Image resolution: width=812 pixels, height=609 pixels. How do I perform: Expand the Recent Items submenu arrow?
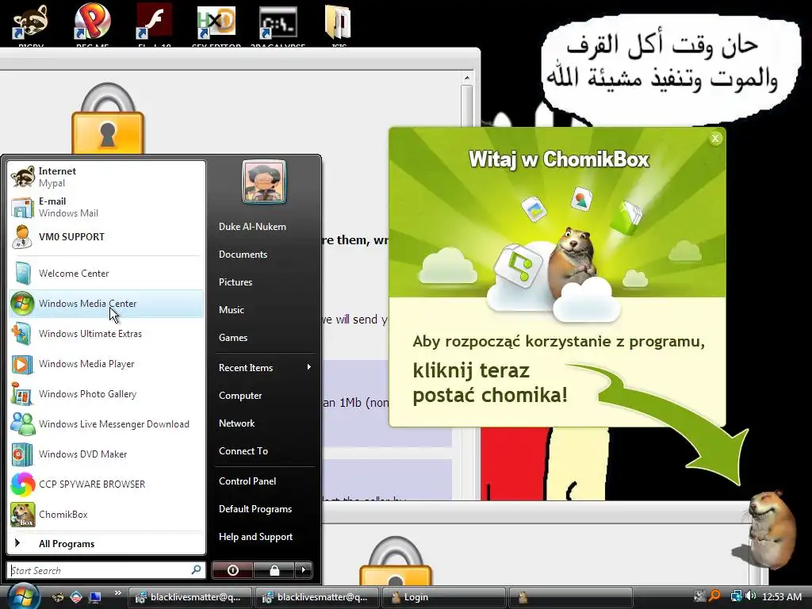click(x=308, y=367)
